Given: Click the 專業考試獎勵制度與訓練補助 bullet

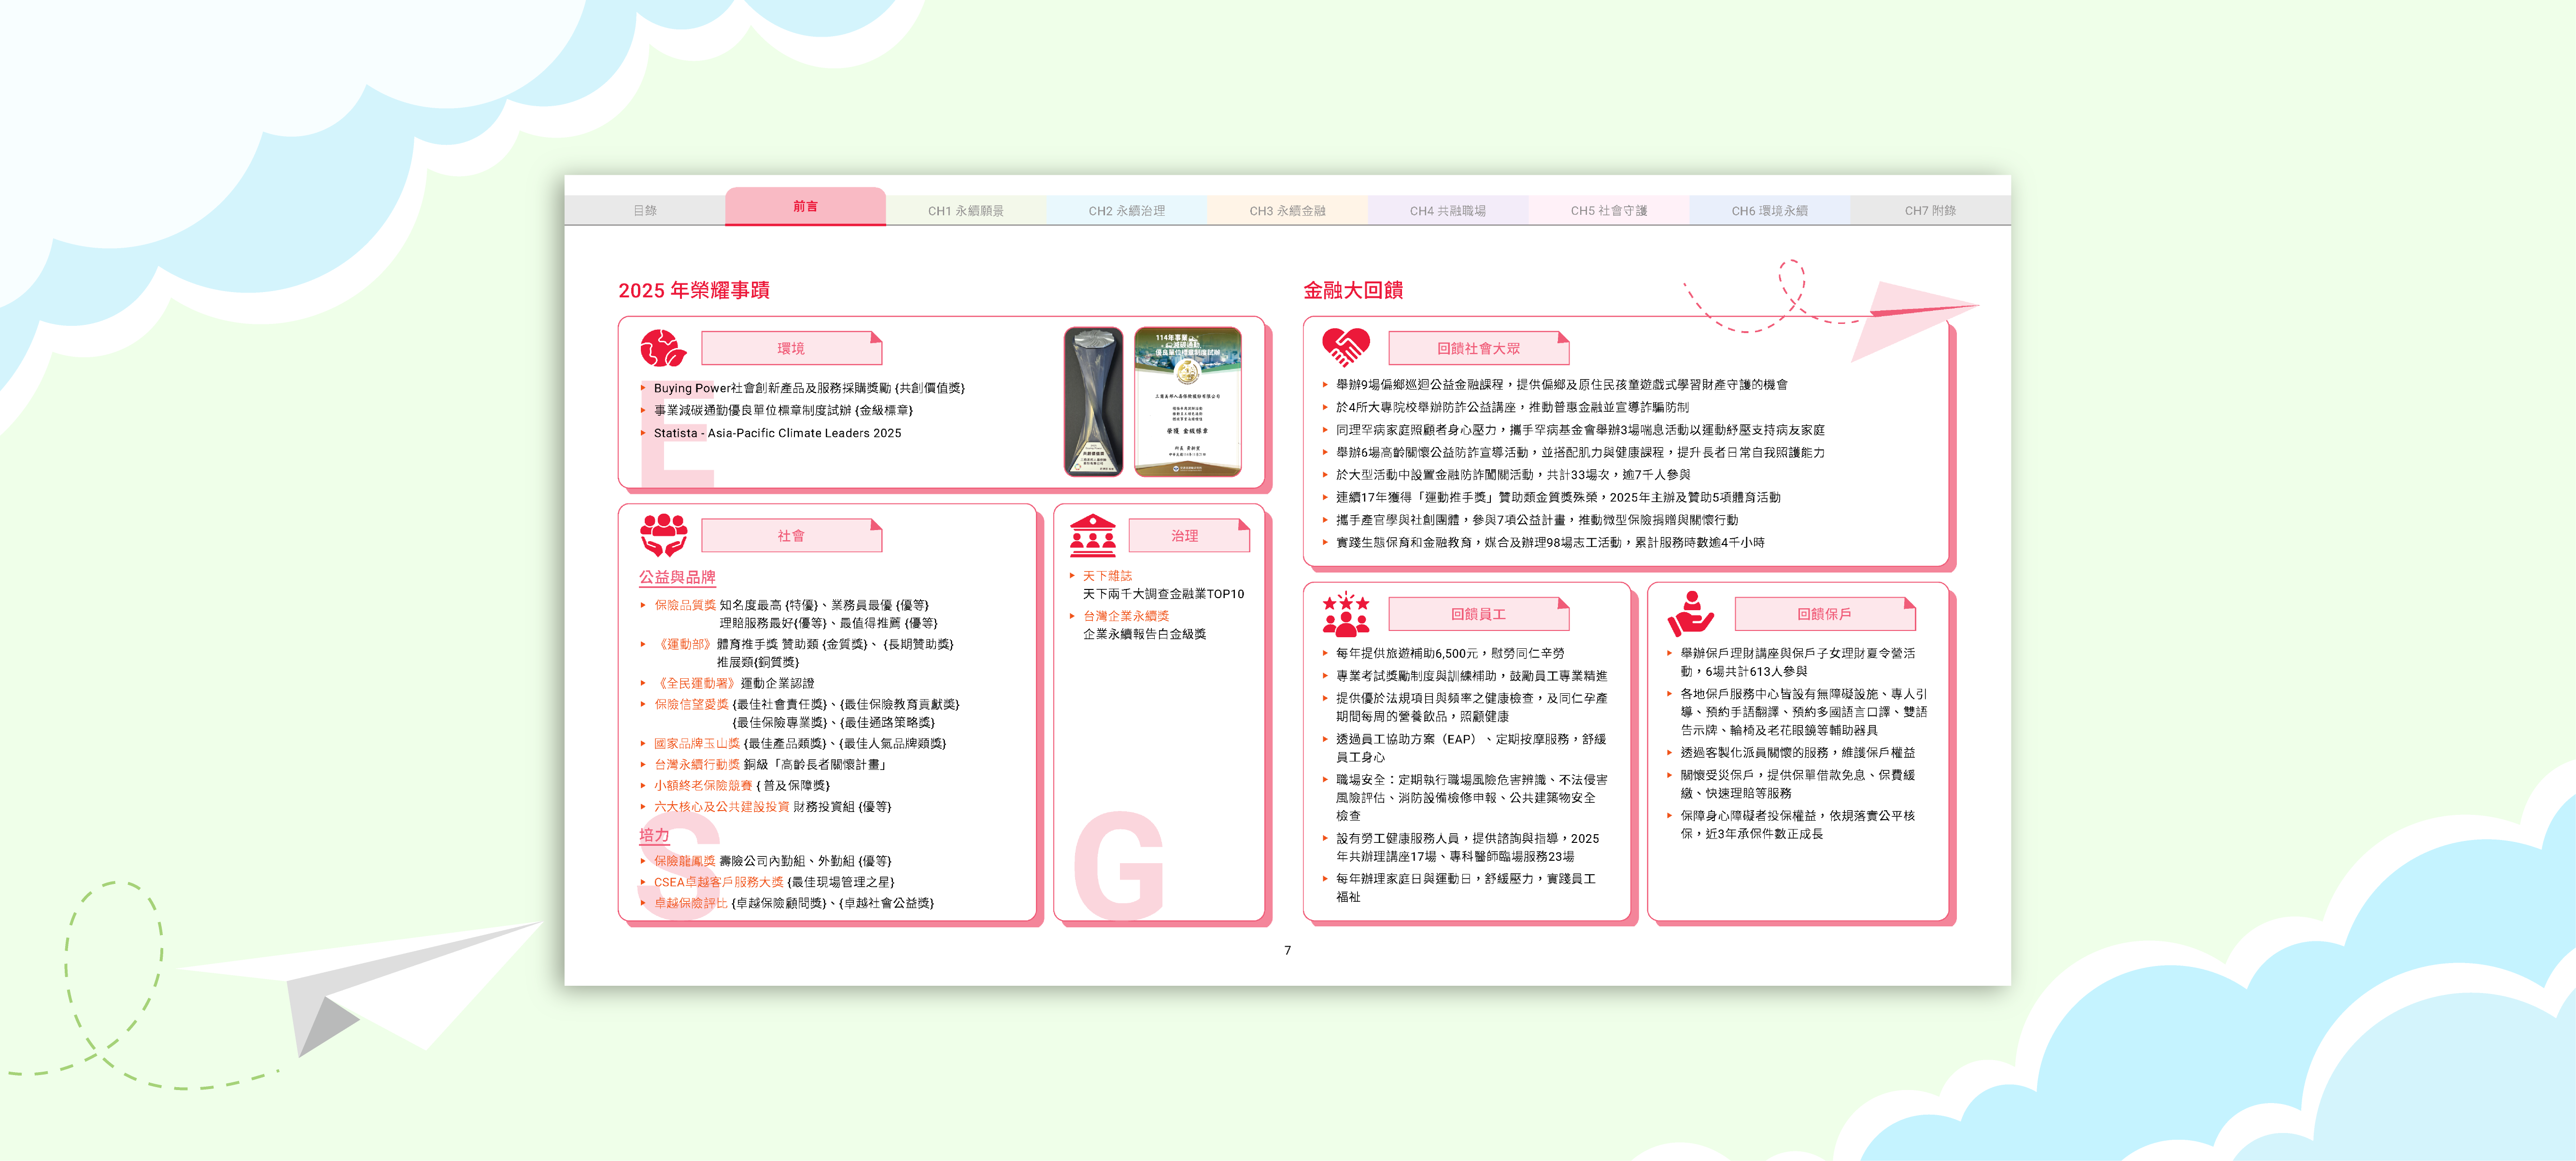Looking at the screenshot, I should click(x=1471, y=676).
